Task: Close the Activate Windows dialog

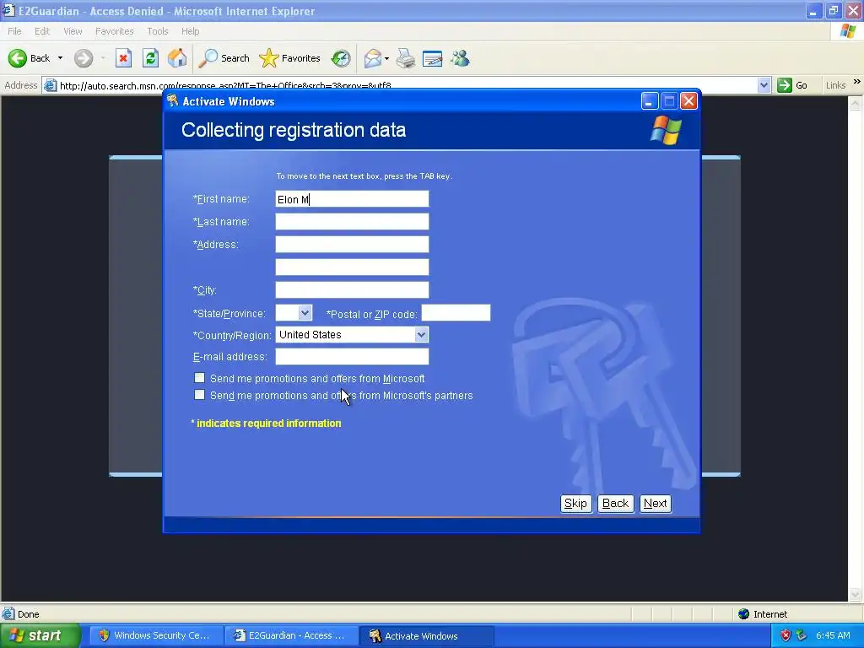Action: tap(688, 101)
